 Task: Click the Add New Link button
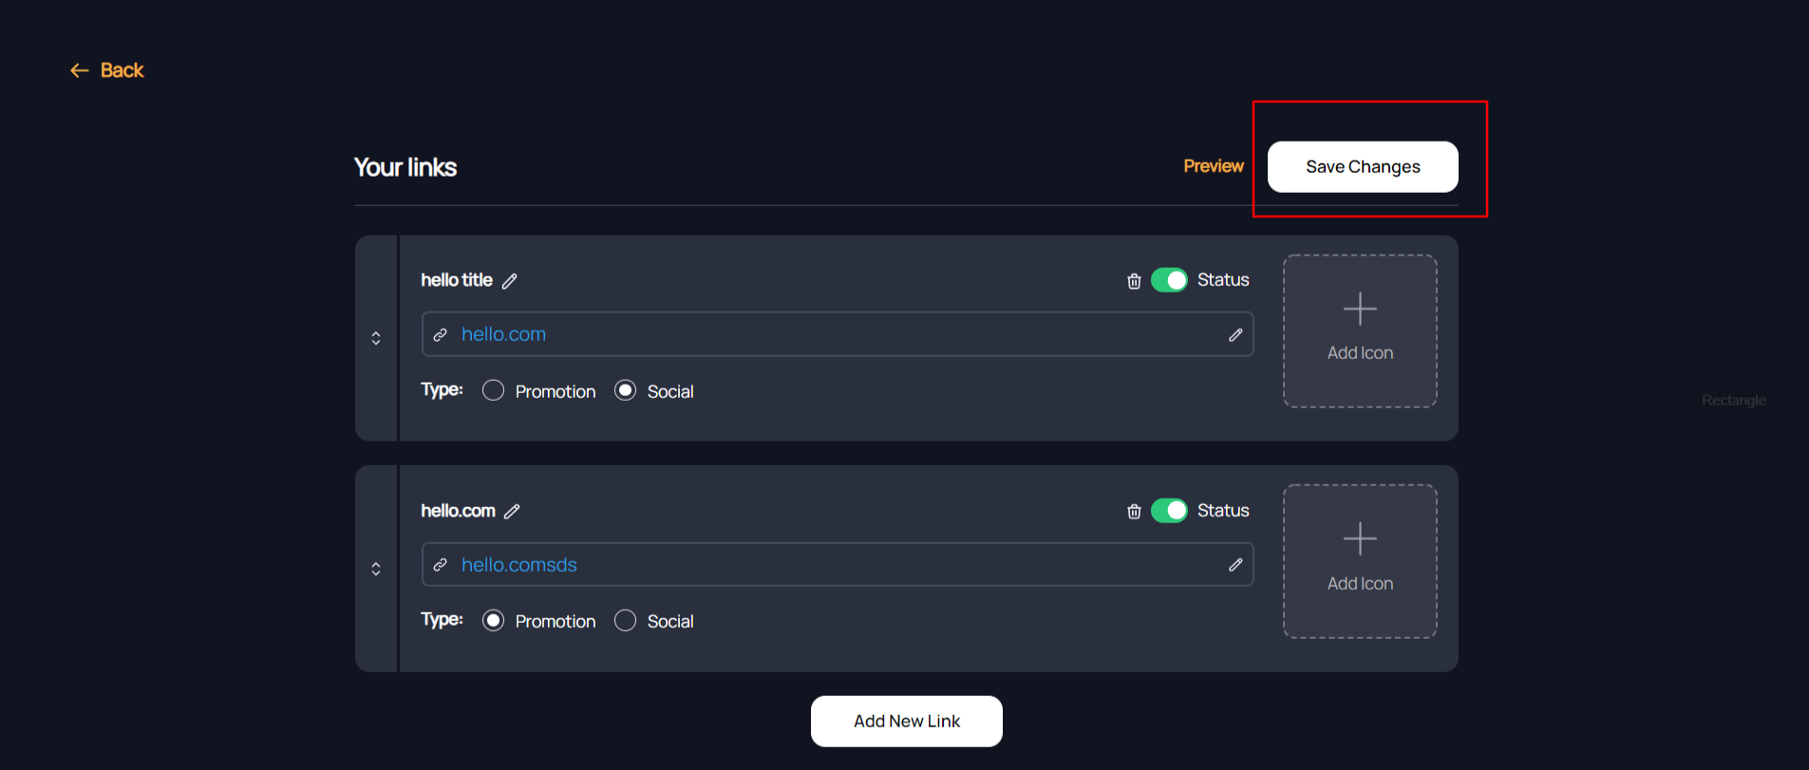pyautogui.click(x=906, y=722)
